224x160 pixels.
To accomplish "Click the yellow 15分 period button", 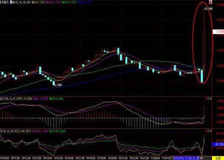I will (x=218, y=158).
